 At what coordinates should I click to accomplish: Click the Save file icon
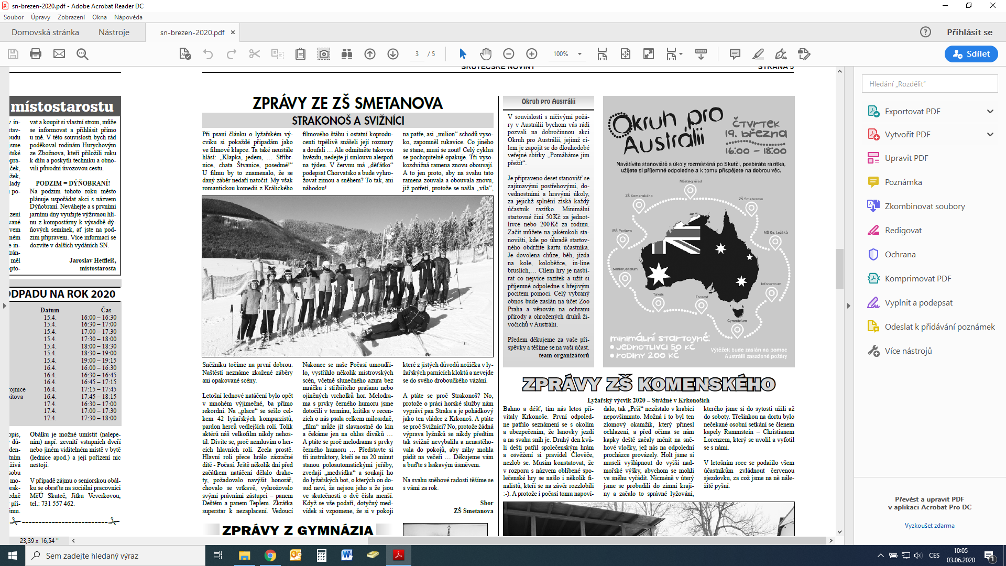[13, 54]
